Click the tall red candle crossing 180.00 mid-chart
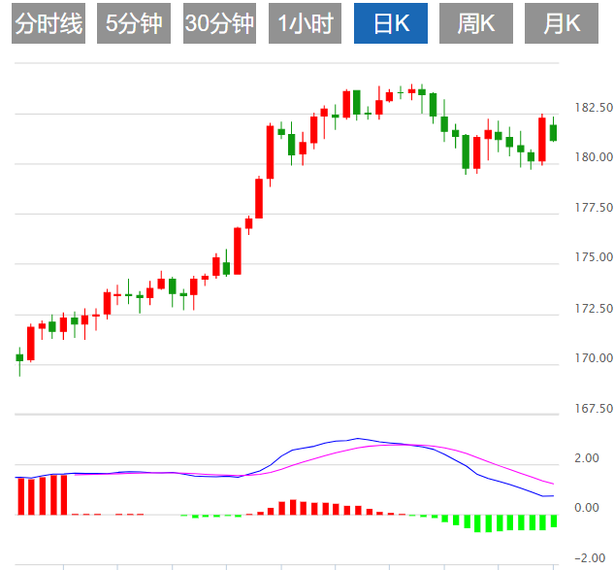 pyautogui.click(x=271, y=152)
